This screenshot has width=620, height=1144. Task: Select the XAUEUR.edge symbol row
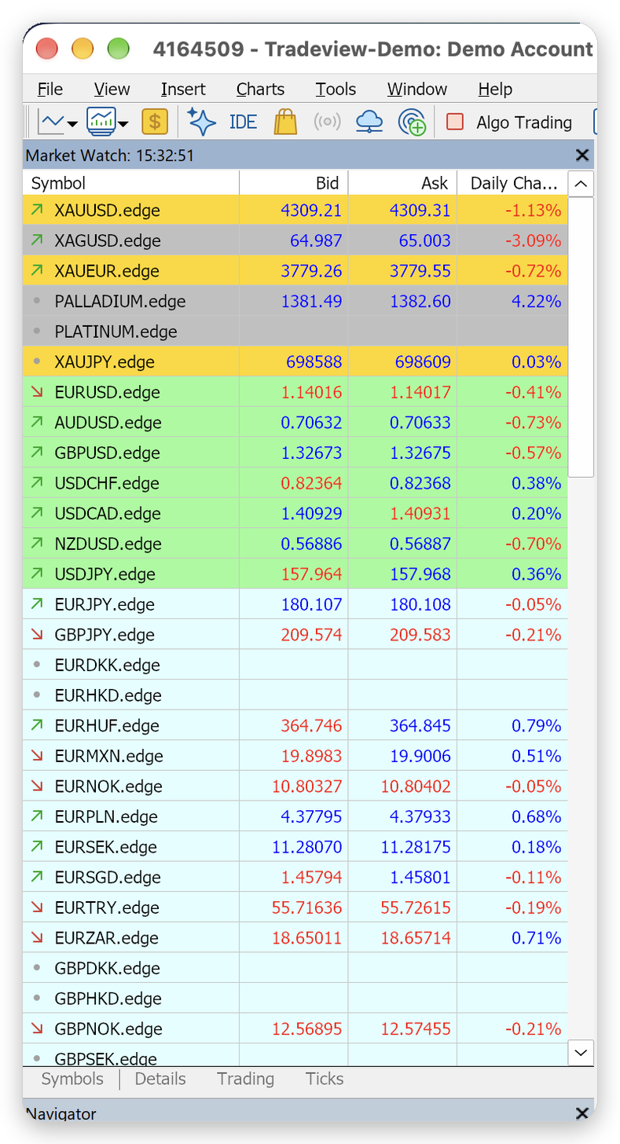tap(295, 271)
